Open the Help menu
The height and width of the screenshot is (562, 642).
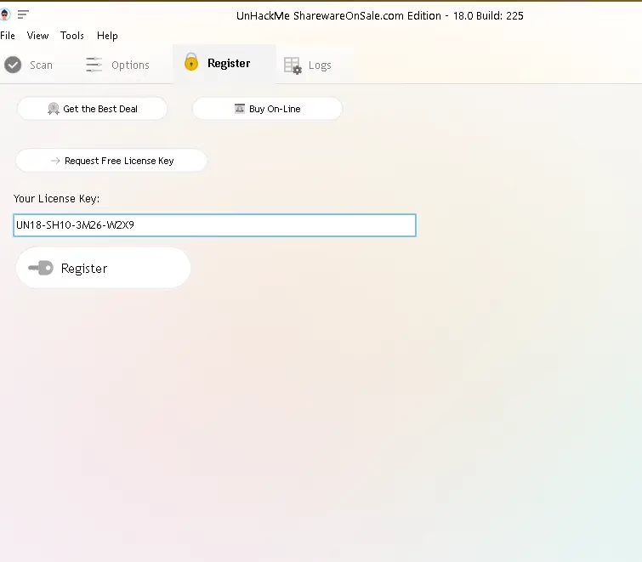tap(107, 36)
